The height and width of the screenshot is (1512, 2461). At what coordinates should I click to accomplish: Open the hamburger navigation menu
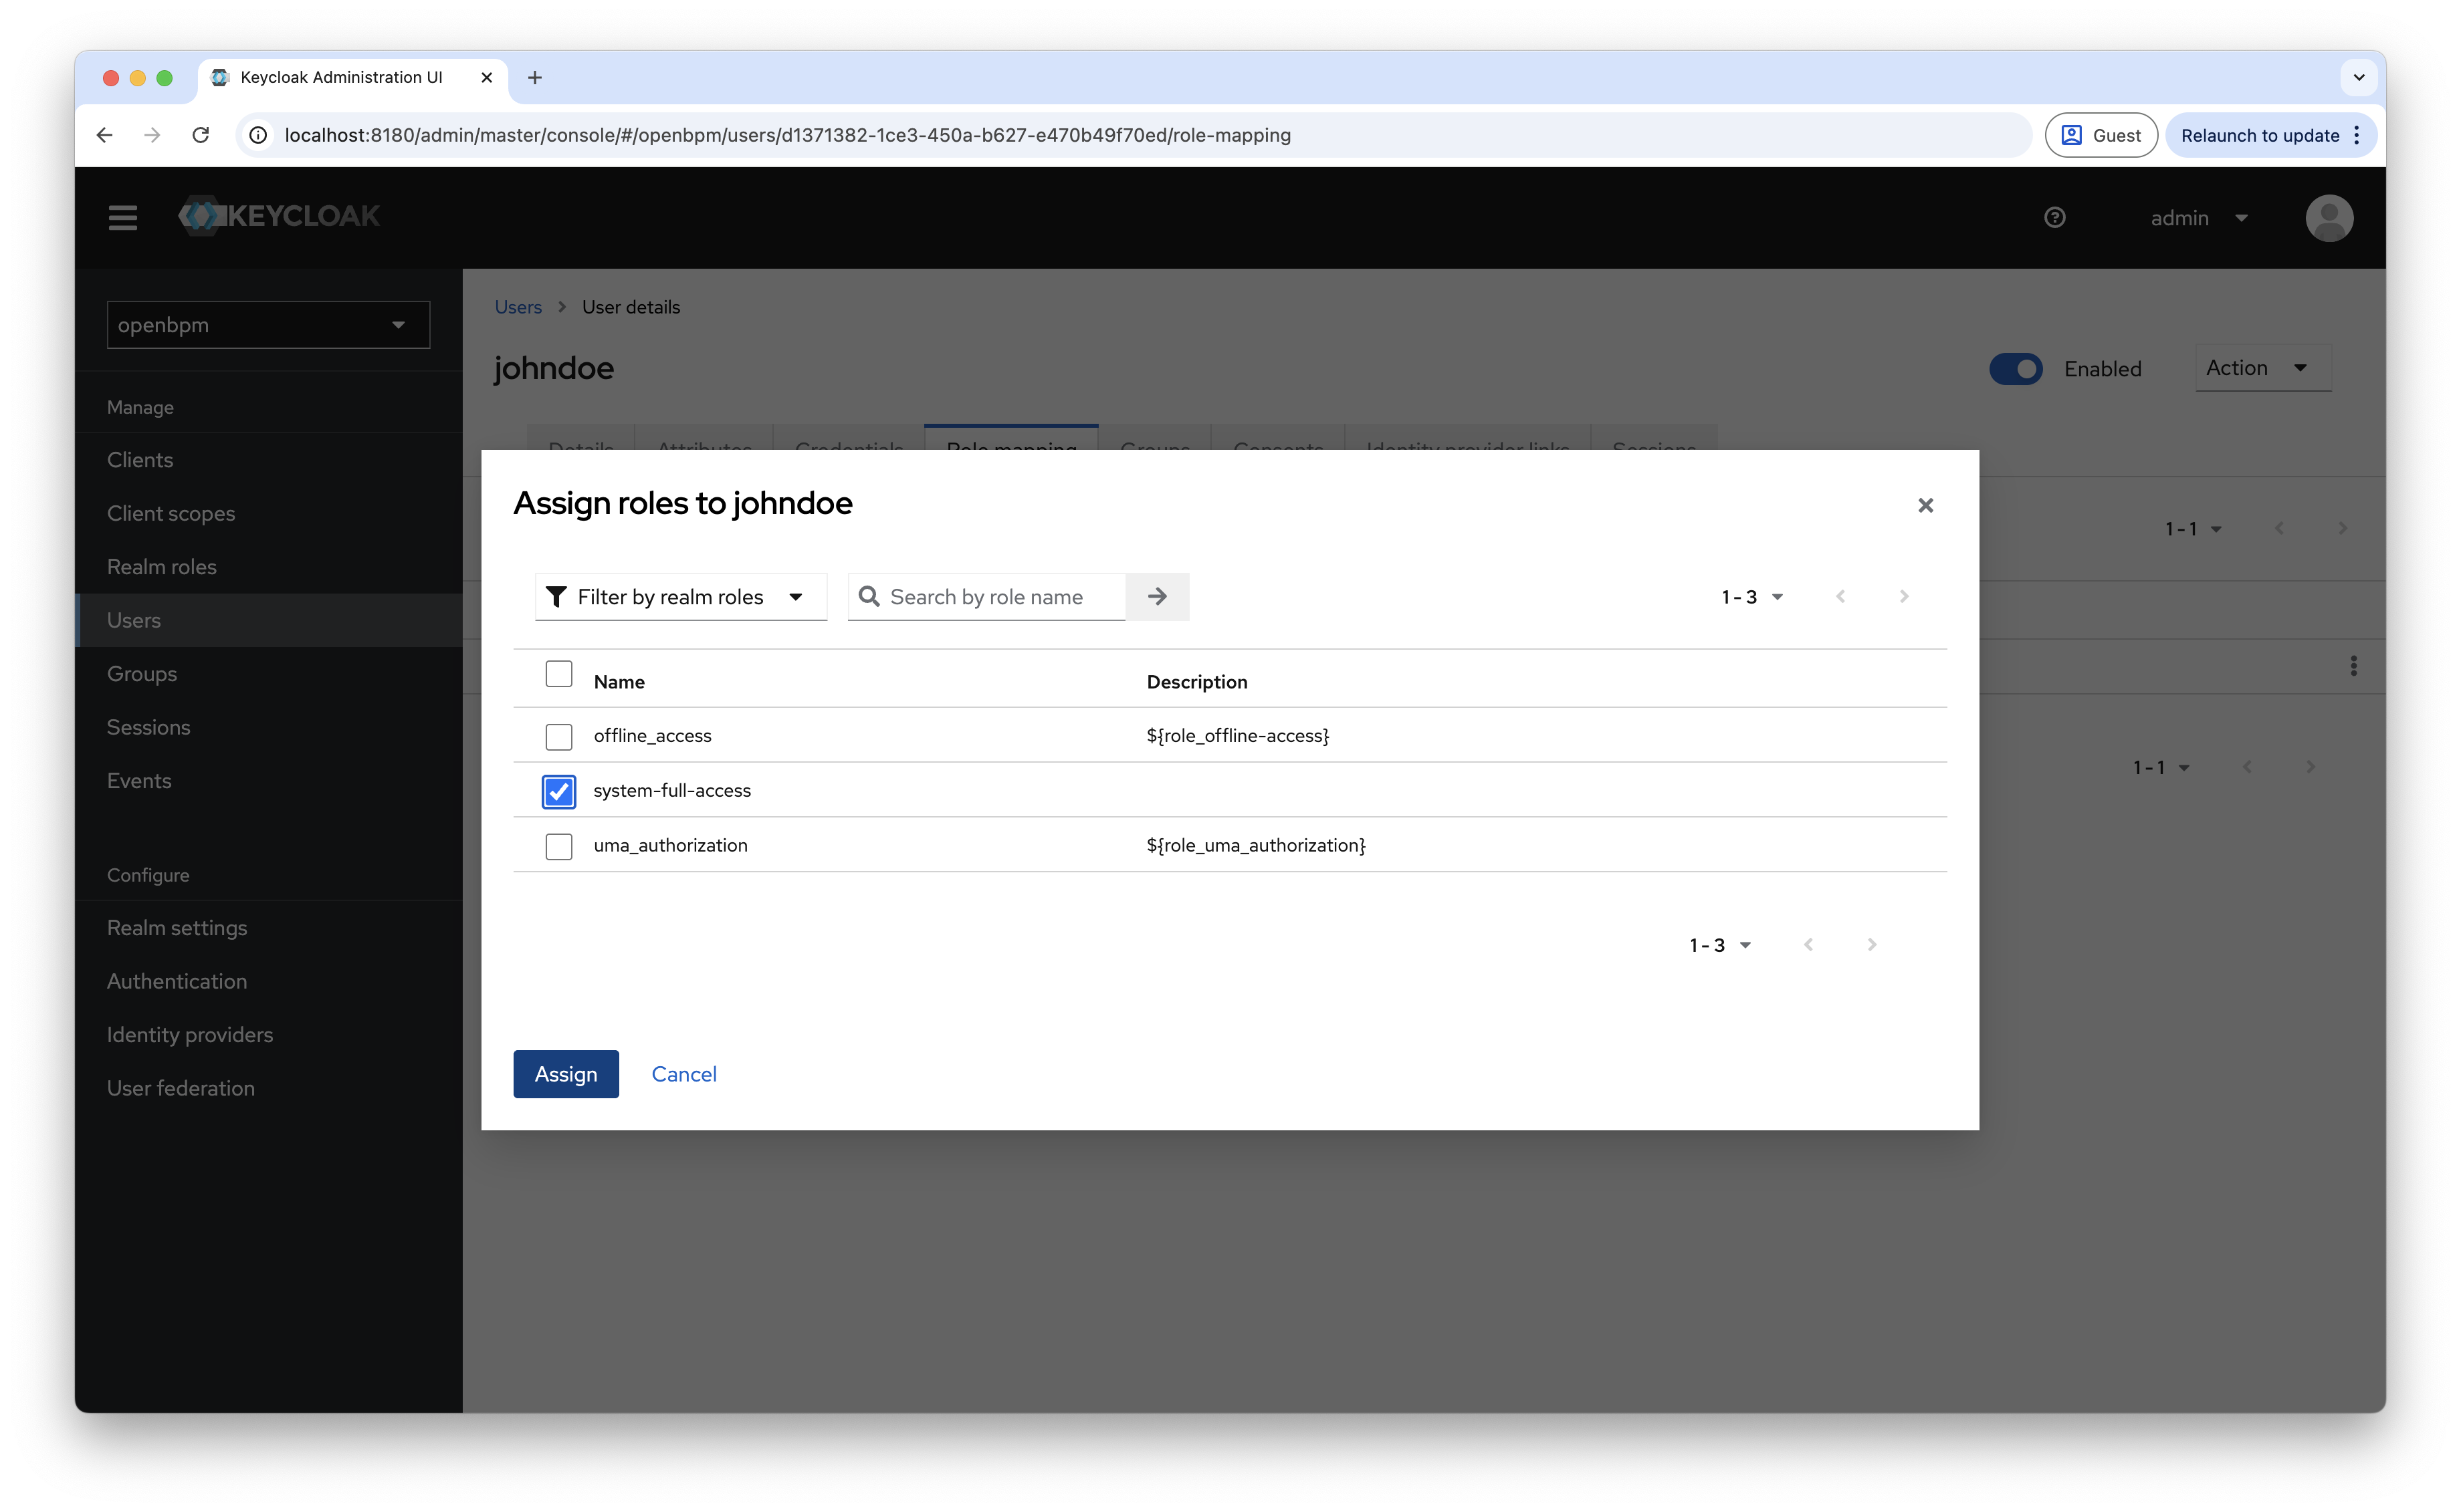[x=122, y=217]
